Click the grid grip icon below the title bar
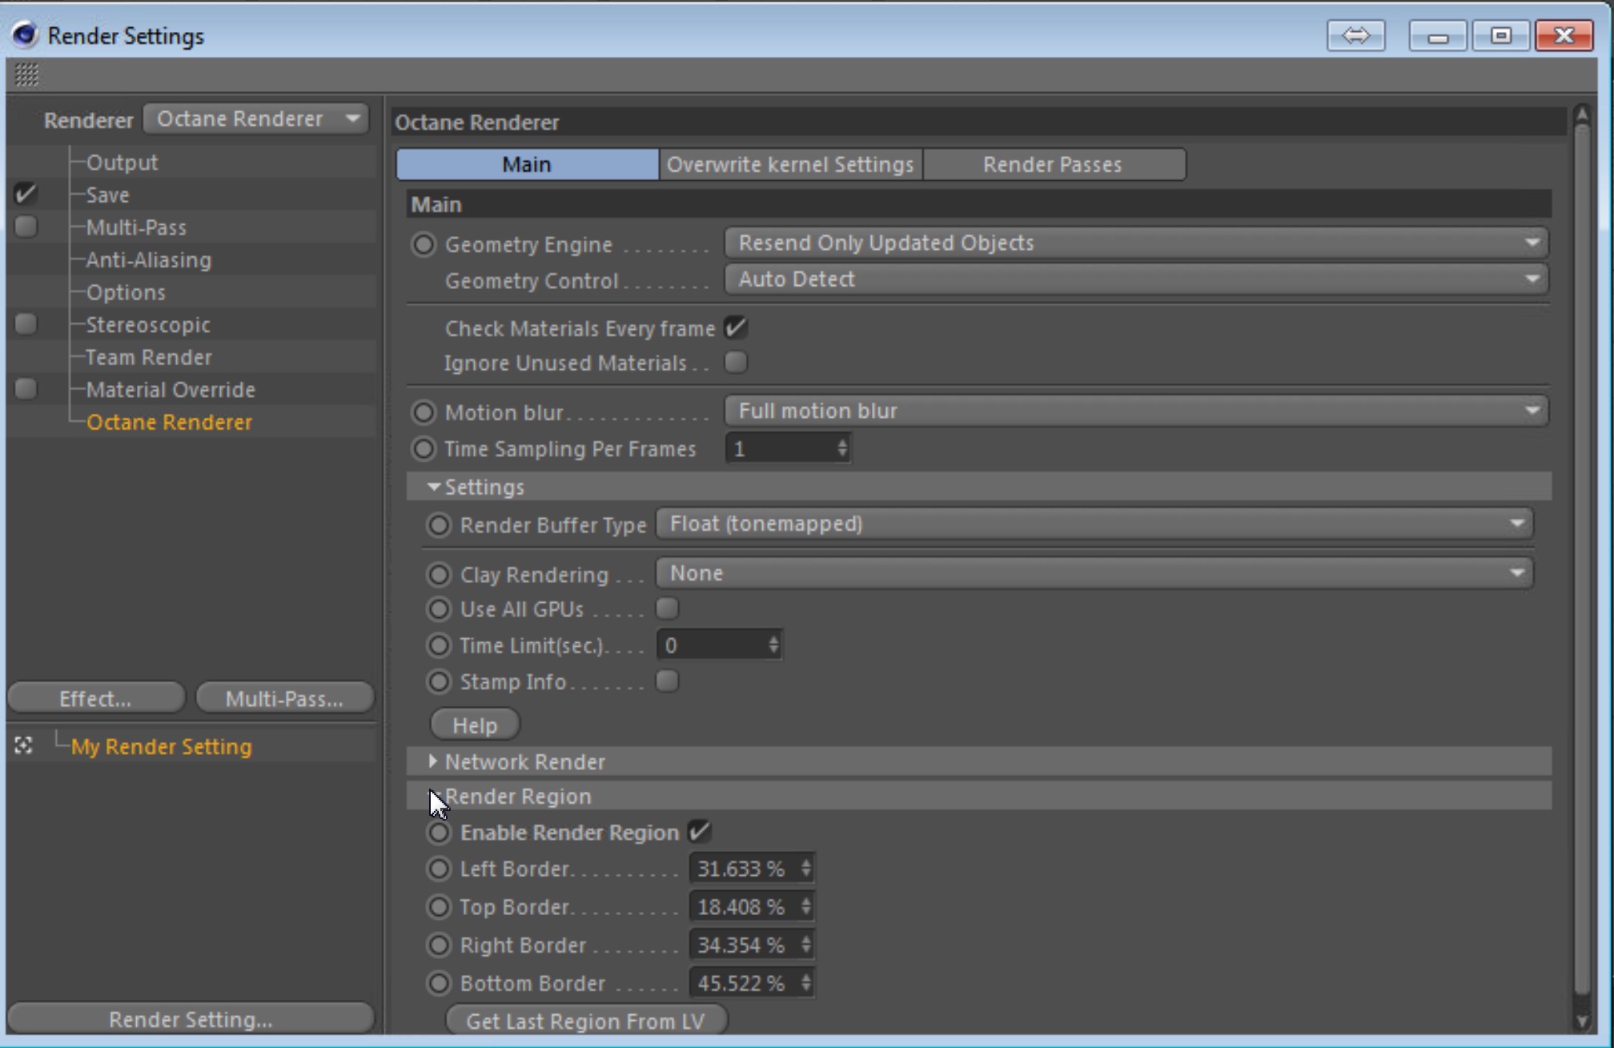The image size is (1614, 1048). click(x=26, y=74)
